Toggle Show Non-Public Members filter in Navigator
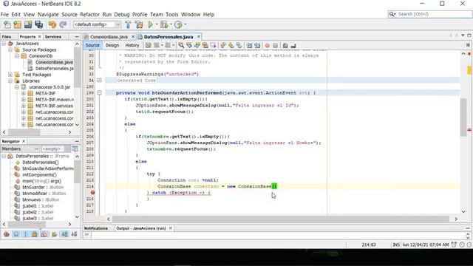This screenshot has height=266, width=473. (x=35, y=234)
